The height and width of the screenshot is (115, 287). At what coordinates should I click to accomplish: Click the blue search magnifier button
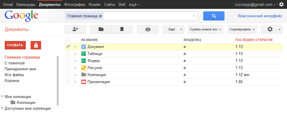214,16
